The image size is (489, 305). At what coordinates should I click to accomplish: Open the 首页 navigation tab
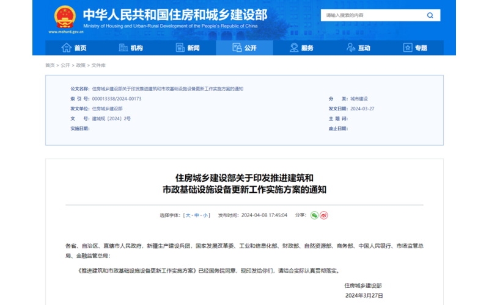[73, 48]
